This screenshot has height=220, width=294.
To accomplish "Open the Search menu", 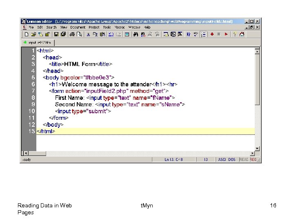I will pyautogui.click(x=51, y=27).
